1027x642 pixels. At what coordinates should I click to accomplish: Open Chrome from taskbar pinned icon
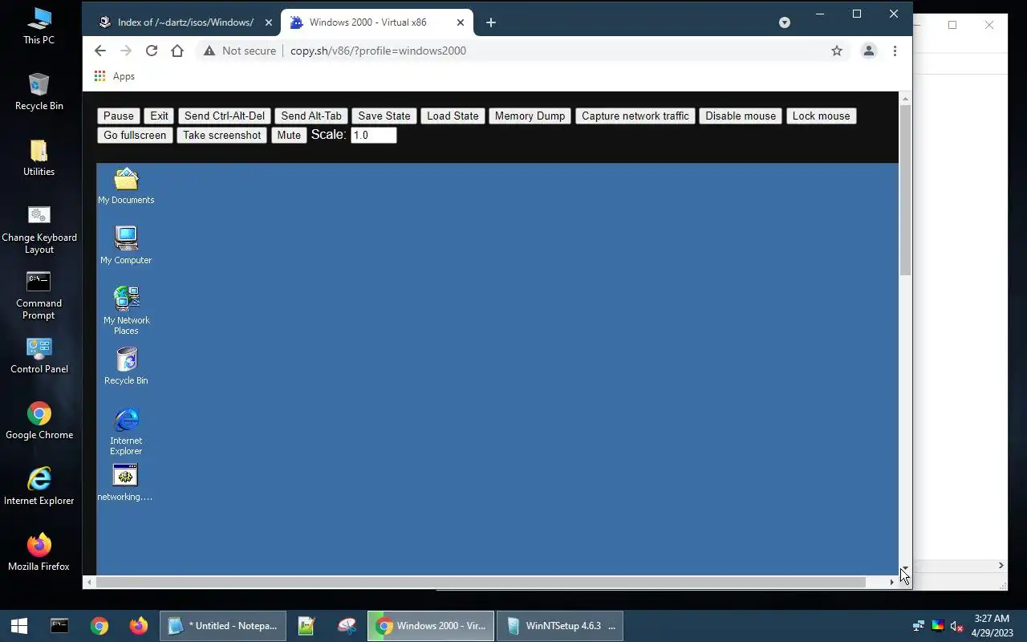click(x=99, y=626)
